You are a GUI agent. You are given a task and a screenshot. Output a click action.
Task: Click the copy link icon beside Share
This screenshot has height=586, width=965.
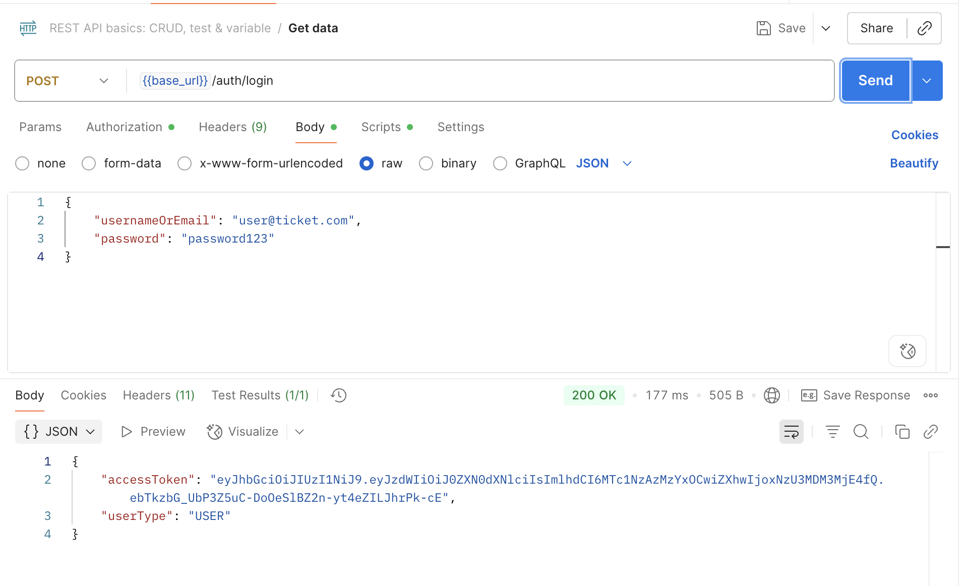pyautogui.click(x=924, y=28)
